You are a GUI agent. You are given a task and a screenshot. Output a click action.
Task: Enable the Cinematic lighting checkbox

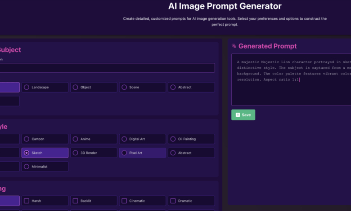coord(124,201)
